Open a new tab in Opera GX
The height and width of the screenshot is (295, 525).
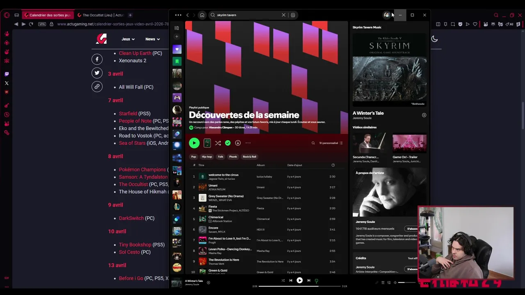(x=130, y=15)
